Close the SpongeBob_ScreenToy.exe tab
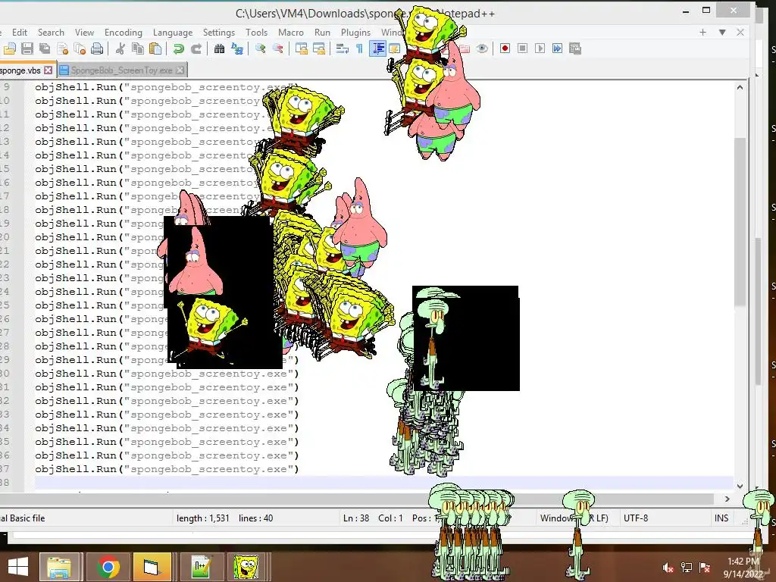The width and height of the screenshot is (776, 582). click(180, 70)
